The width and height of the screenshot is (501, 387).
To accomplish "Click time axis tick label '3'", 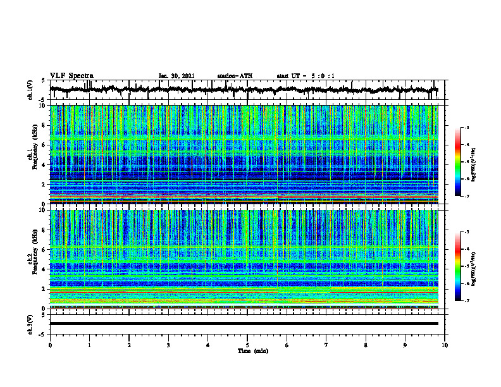I will point(168,345).
